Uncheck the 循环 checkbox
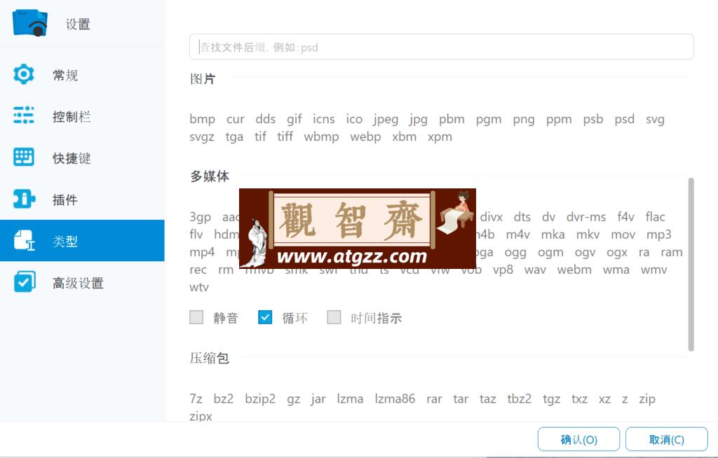 point(265,317)
